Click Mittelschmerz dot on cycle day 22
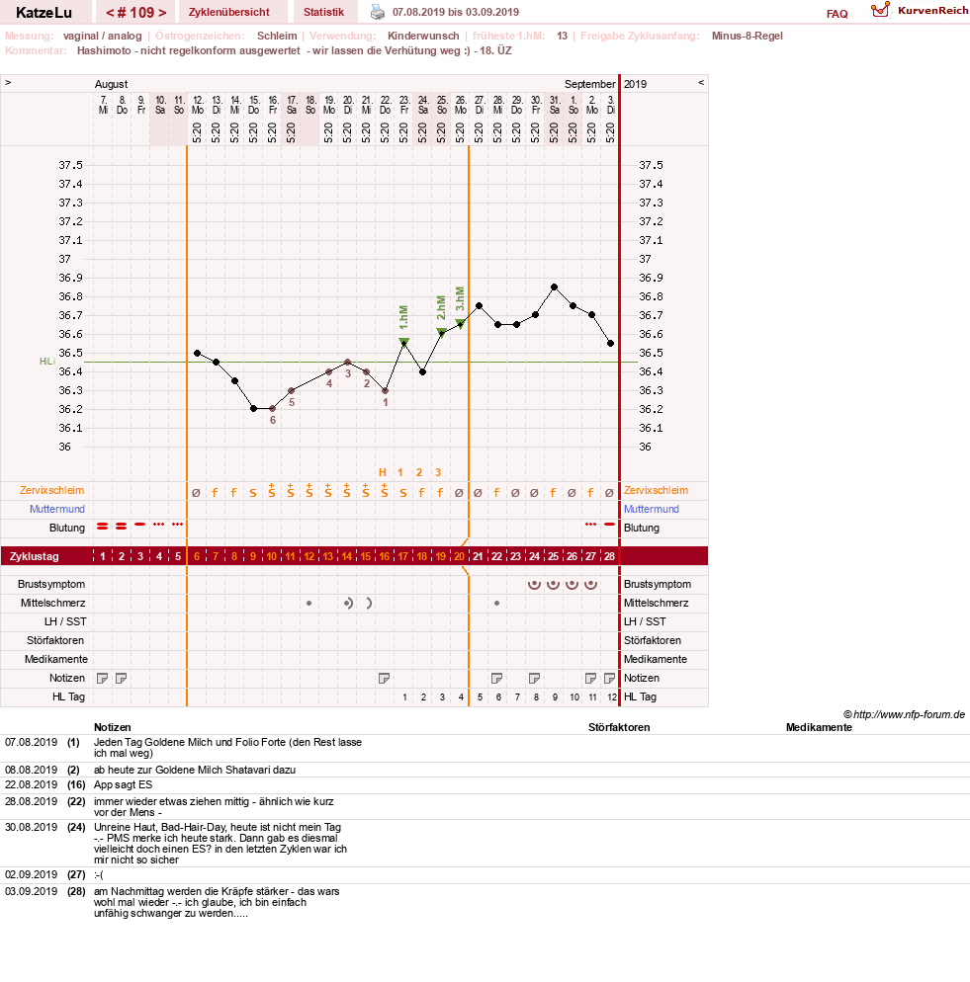 496,603
